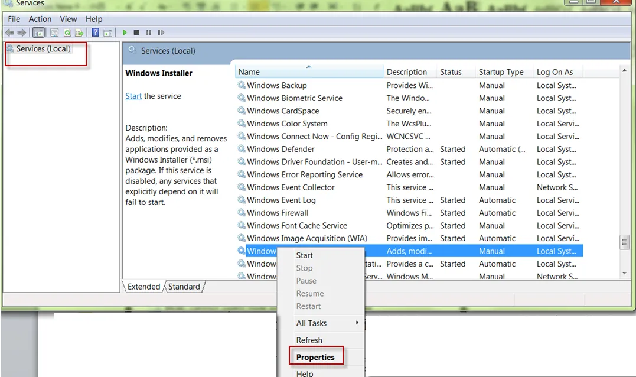This screenshot has width=636, height=377.
Task: Select the Windows Color System service name
Action: click(287, 123)
